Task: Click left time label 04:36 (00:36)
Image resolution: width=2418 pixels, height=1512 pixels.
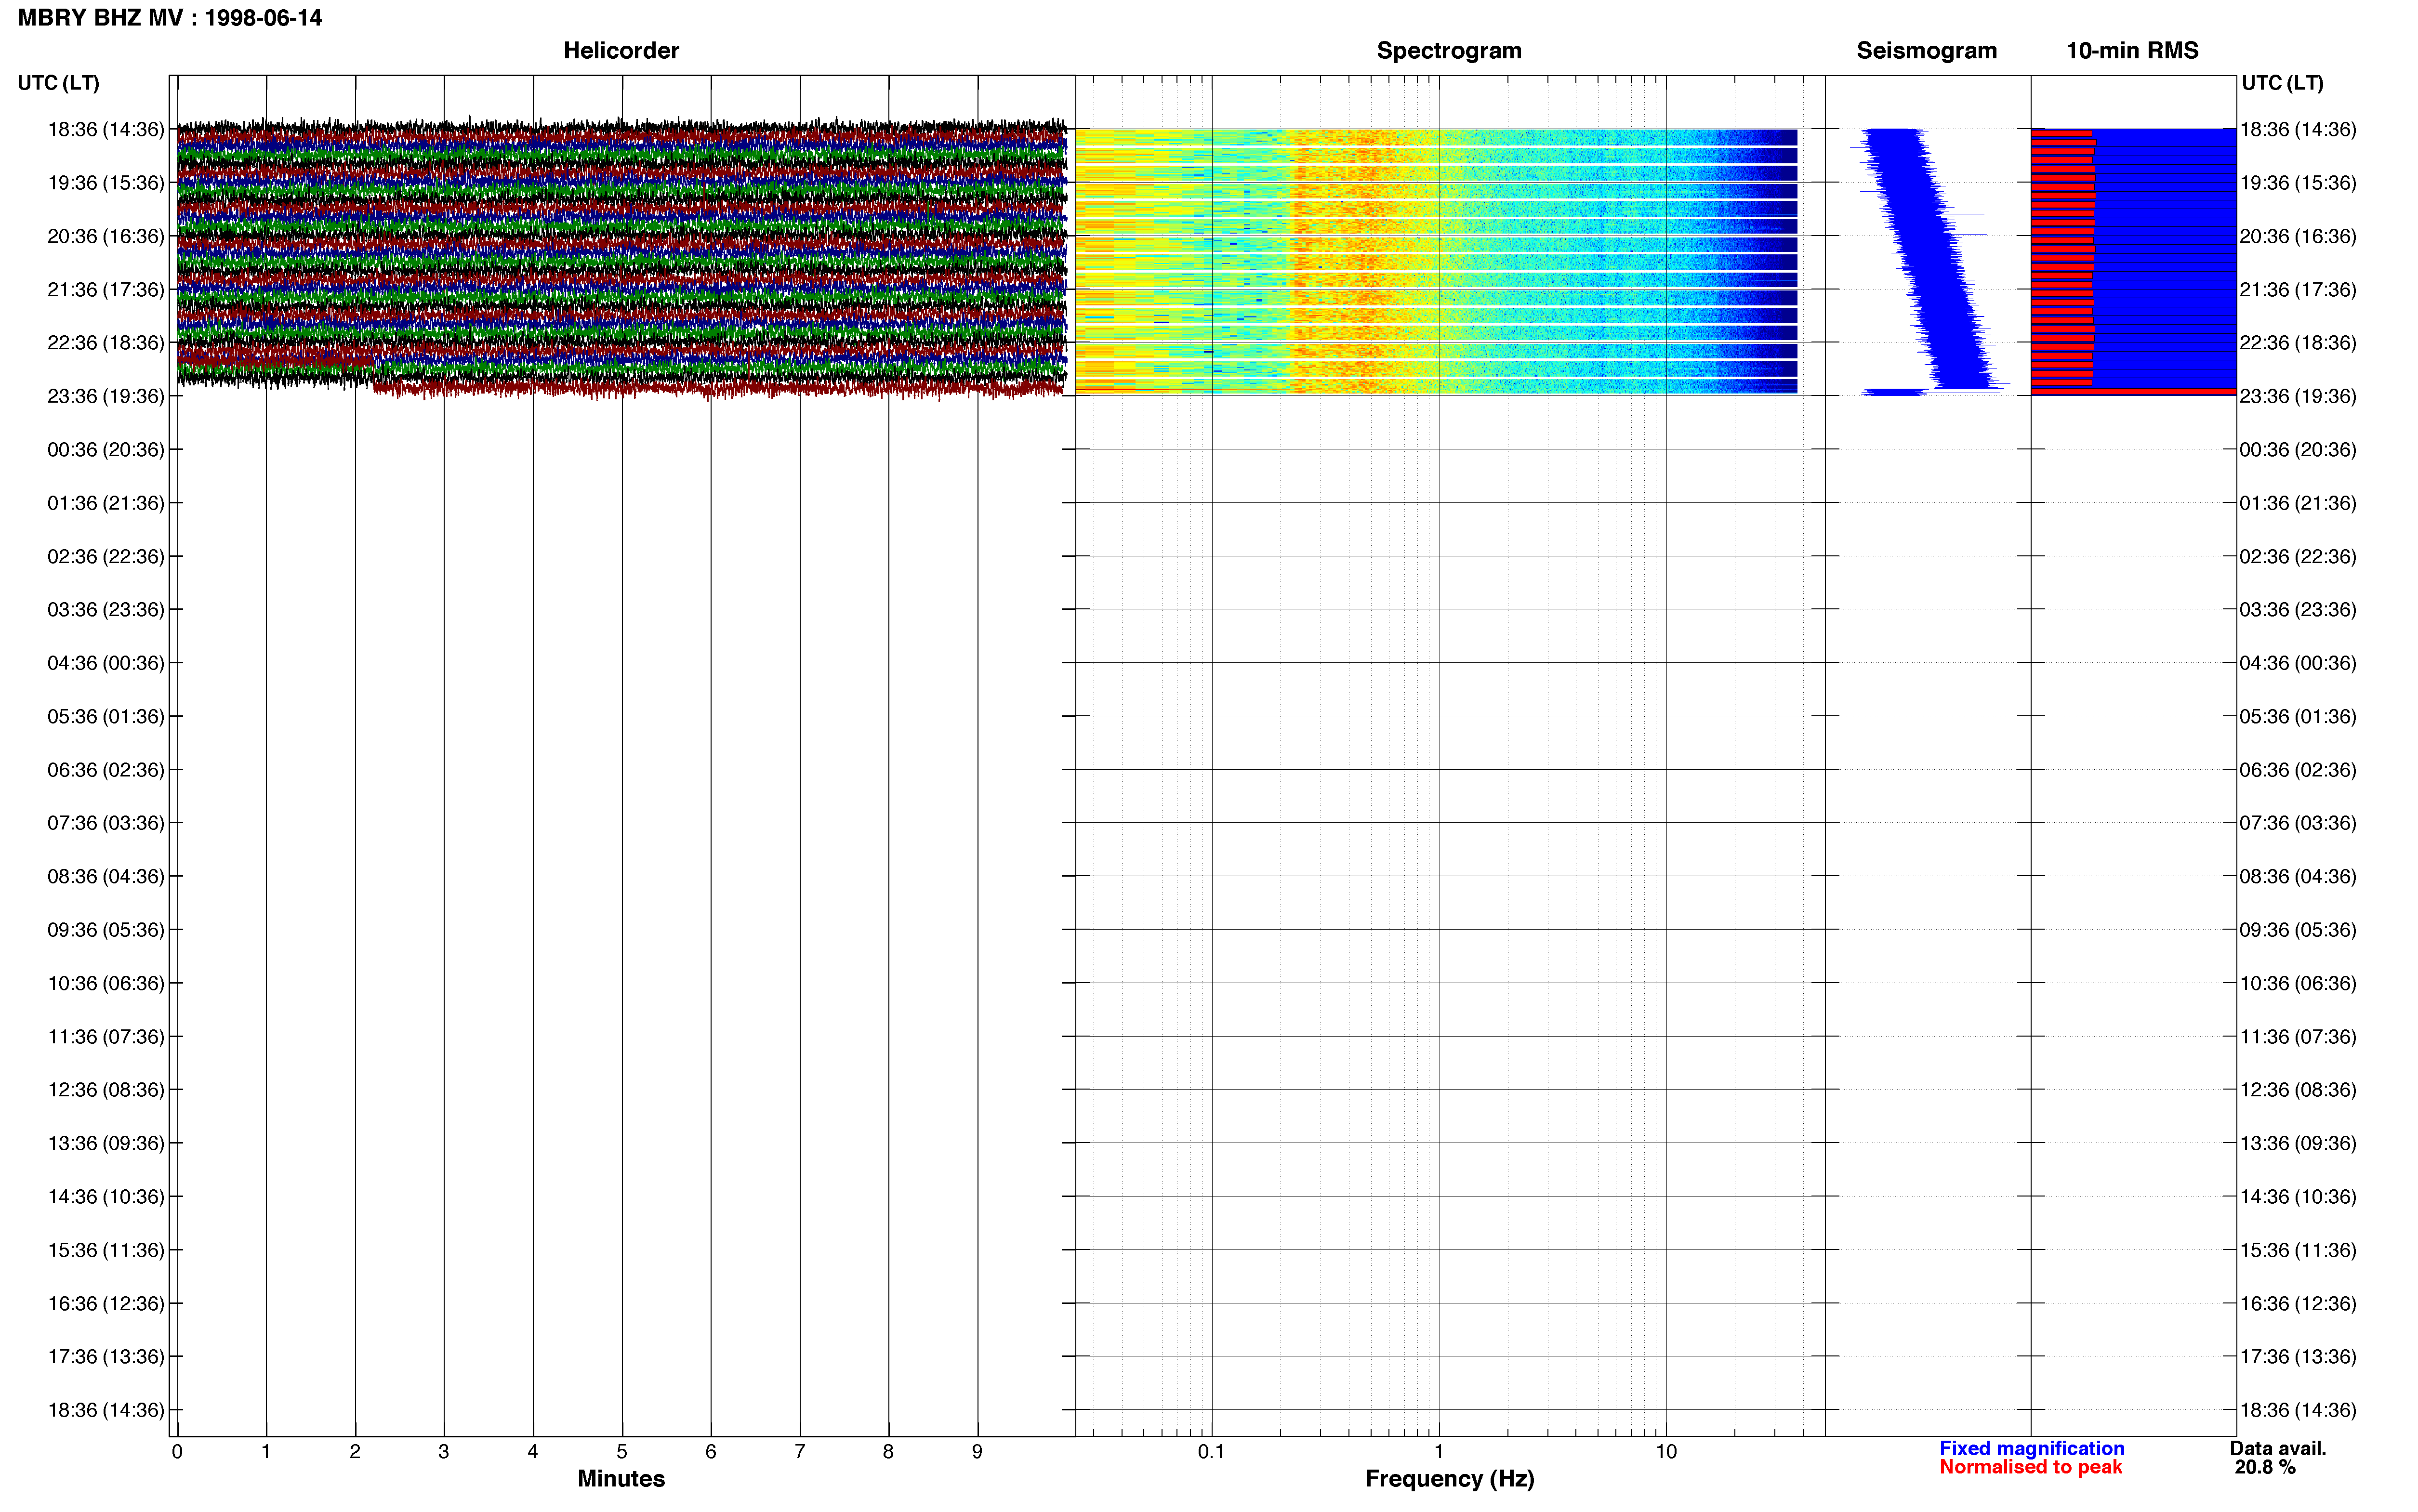Action: (x=106, y=663)
